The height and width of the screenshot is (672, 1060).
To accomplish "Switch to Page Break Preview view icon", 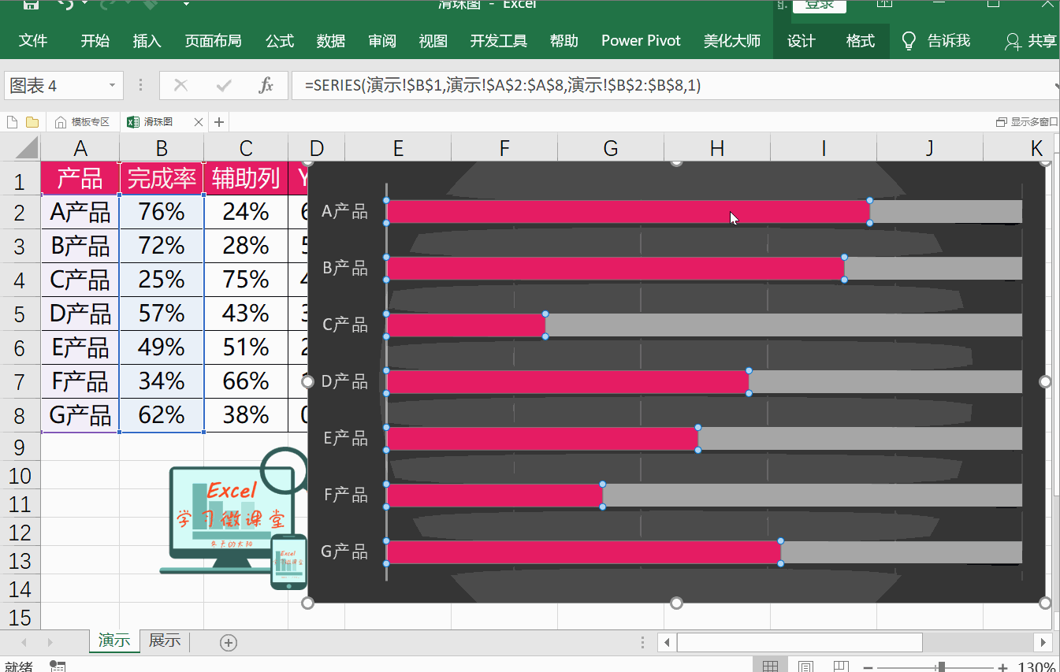I will 842,666.
